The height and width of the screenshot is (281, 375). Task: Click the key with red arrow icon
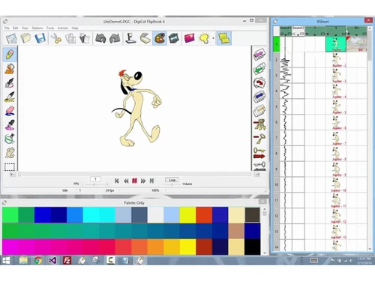click(259, 153)
